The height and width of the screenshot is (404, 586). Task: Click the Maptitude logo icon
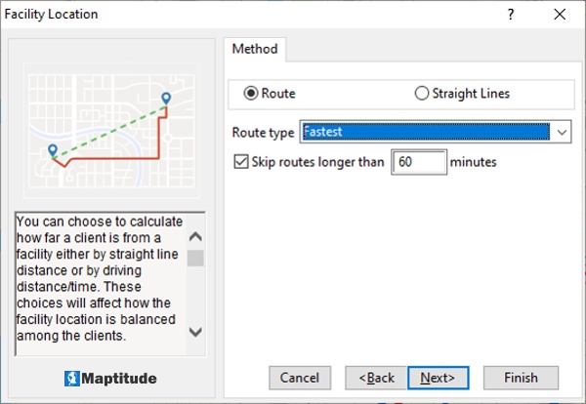(x=71, y=378)
